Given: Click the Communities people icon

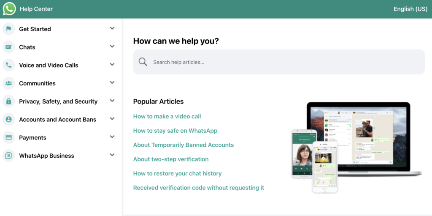Looking at the screenshot, I should point(8,83).
